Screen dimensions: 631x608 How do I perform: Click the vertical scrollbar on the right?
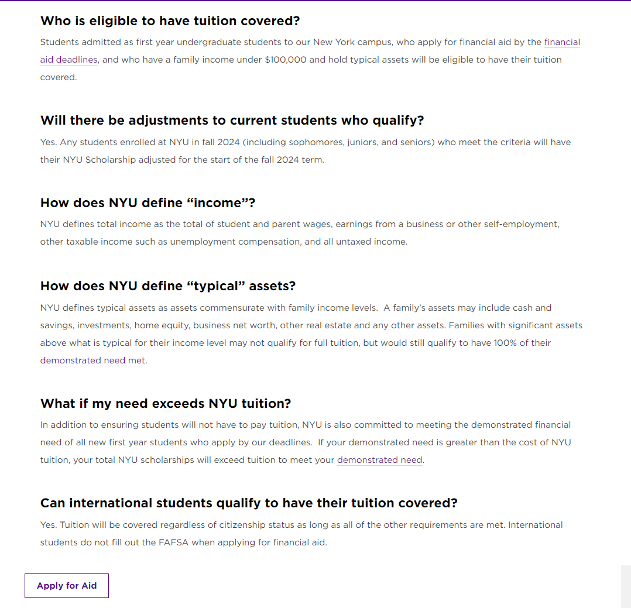coord(625,585)
